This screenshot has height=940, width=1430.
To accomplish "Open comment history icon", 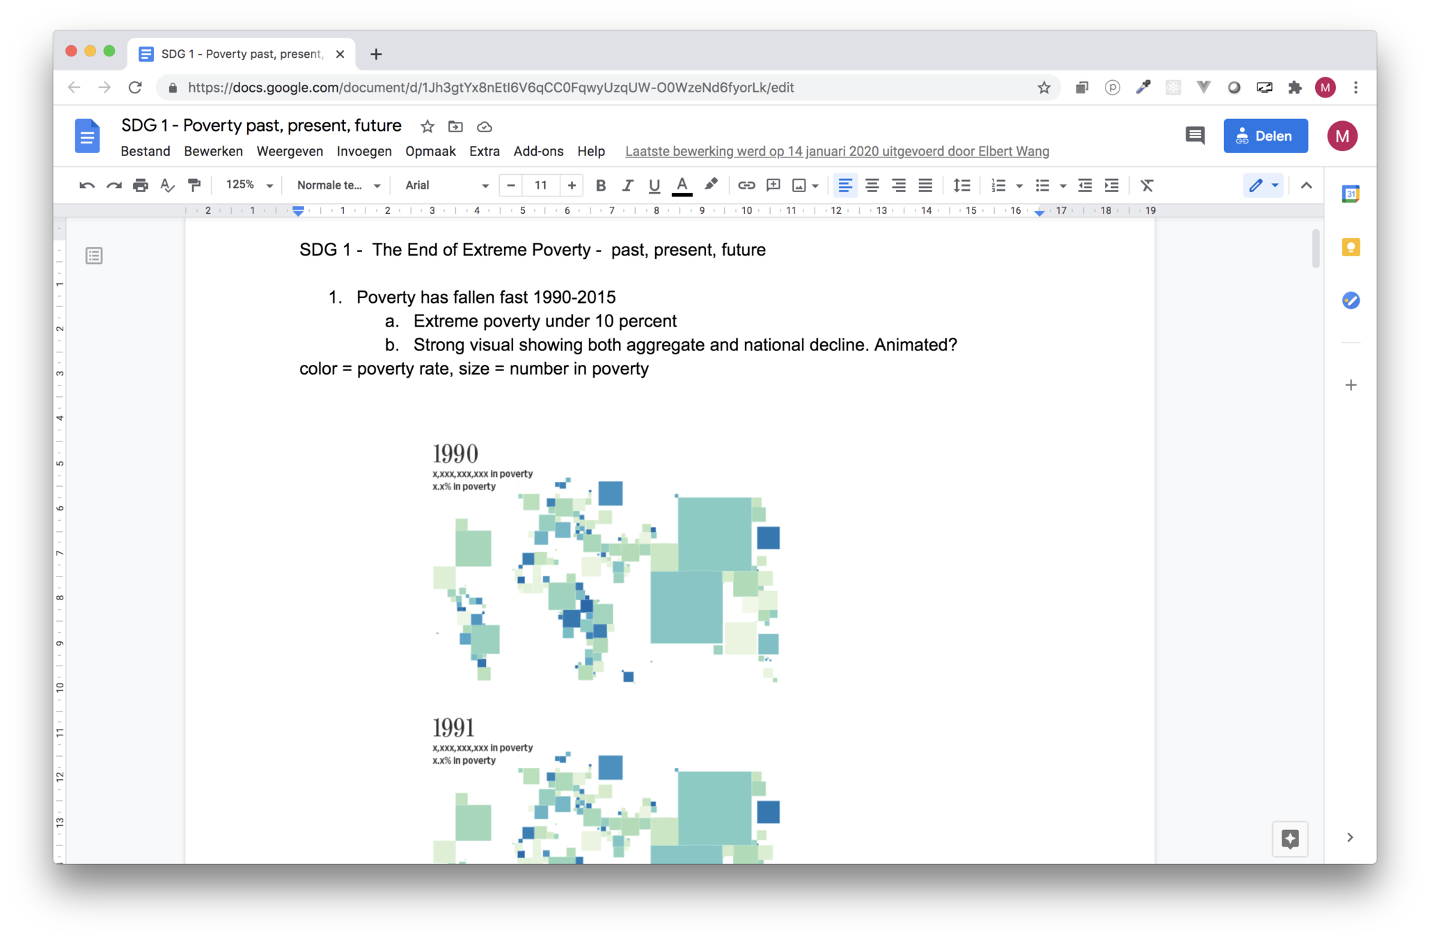I will 1195,136.
